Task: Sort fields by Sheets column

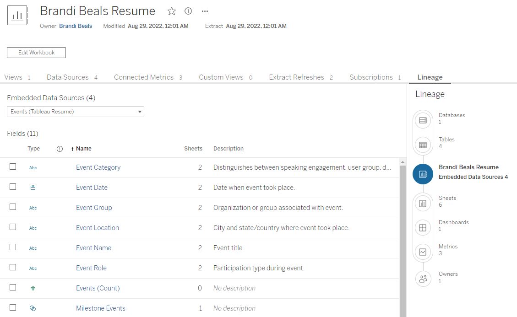Action: click(193, 149)
